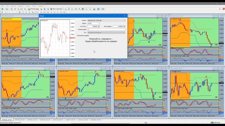Click the tick chart in order dialog
Viewport: 225px width, 126px height.
[x=55, y=38]
